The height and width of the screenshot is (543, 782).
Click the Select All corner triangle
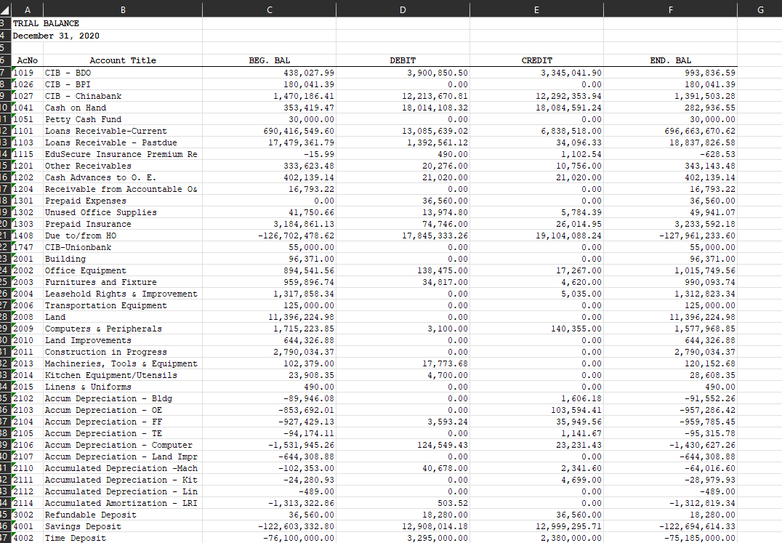click(5, 9)
